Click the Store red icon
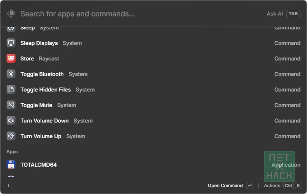The height and width of the screenshot is (194, 307). coord(11,58)
